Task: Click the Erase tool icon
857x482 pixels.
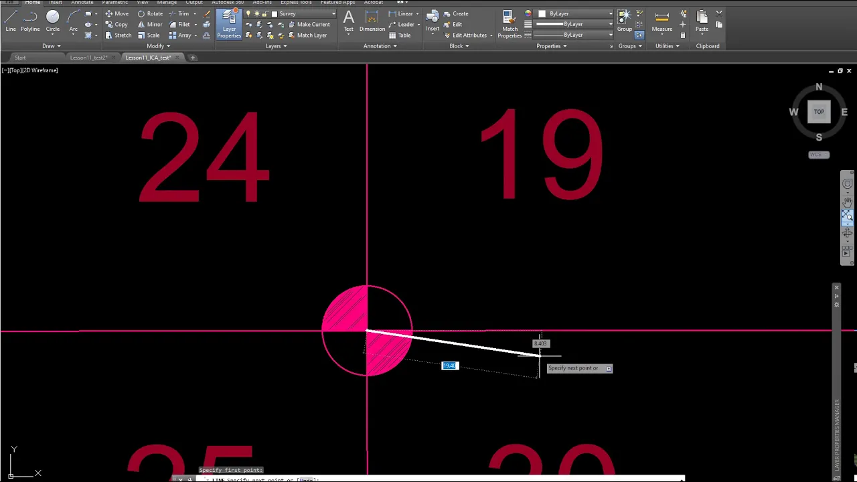Action: tap(206, 13)
